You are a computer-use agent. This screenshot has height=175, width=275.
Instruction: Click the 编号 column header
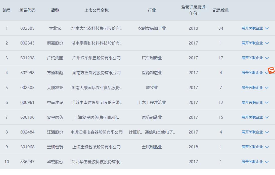pyautogui.click(x=7, y=10)
